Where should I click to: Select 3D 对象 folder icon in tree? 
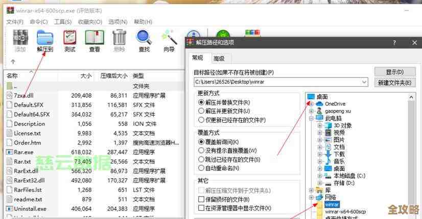[328, 125]
